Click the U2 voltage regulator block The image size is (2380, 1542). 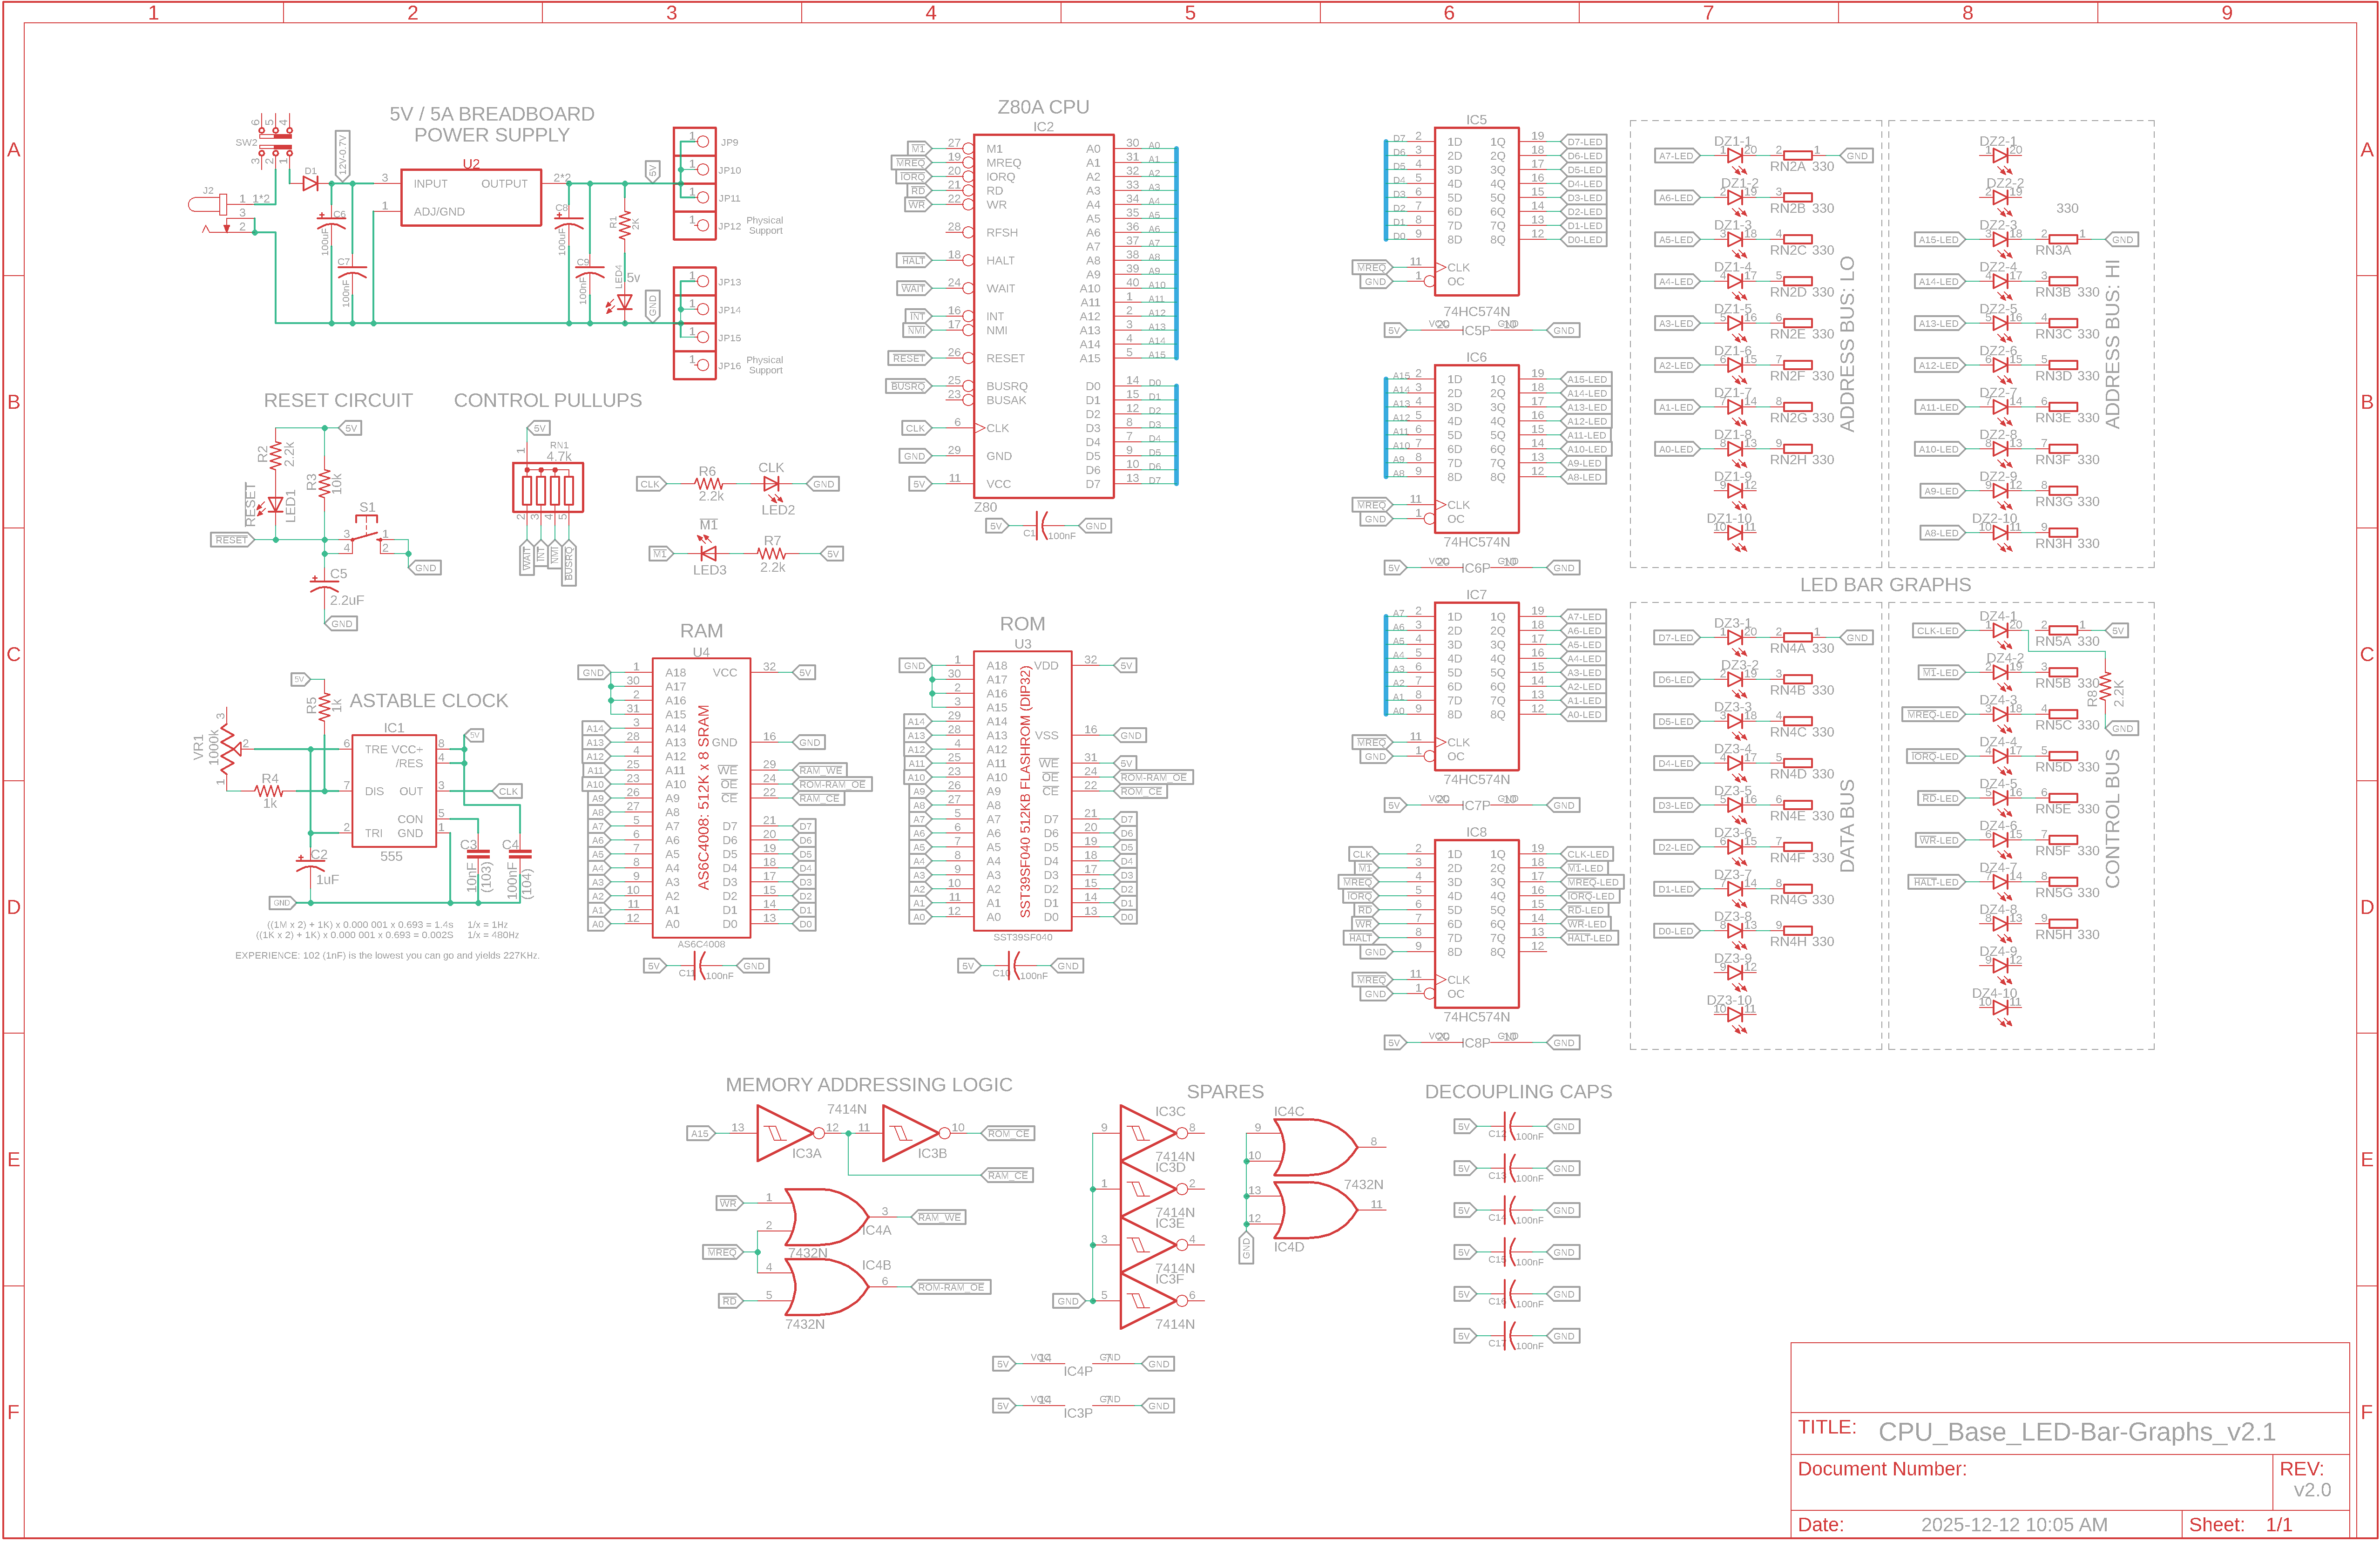[x=471, y=198]
